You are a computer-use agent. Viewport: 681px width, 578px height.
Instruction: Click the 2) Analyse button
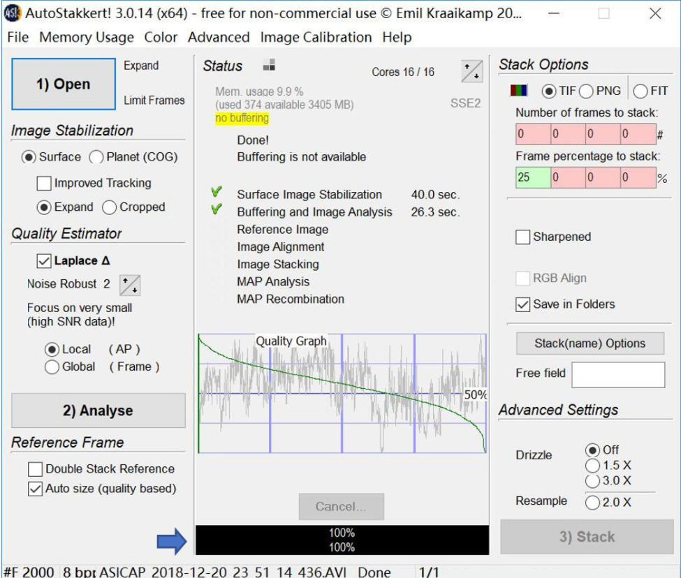(98, 410)
